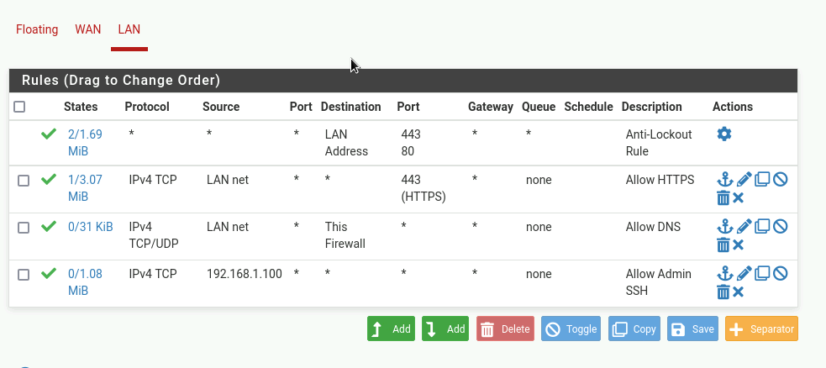Kill states for Allow HTTPS rule
The width and height of the screenshot is (826, 368).
[739, 198]
